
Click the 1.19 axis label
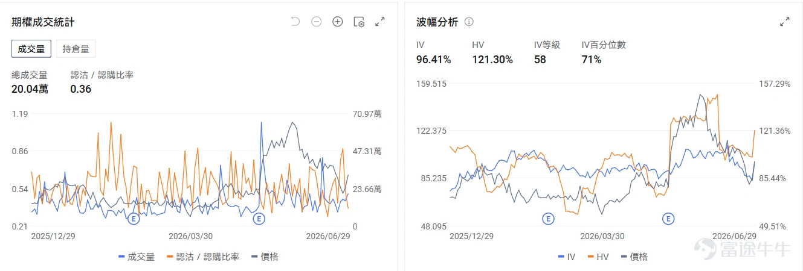[x=20, y=114]
